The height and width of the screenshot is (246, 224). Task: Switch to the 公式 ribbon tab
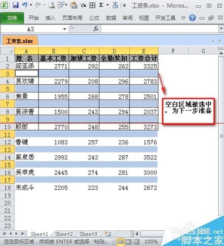pos(94,18)
